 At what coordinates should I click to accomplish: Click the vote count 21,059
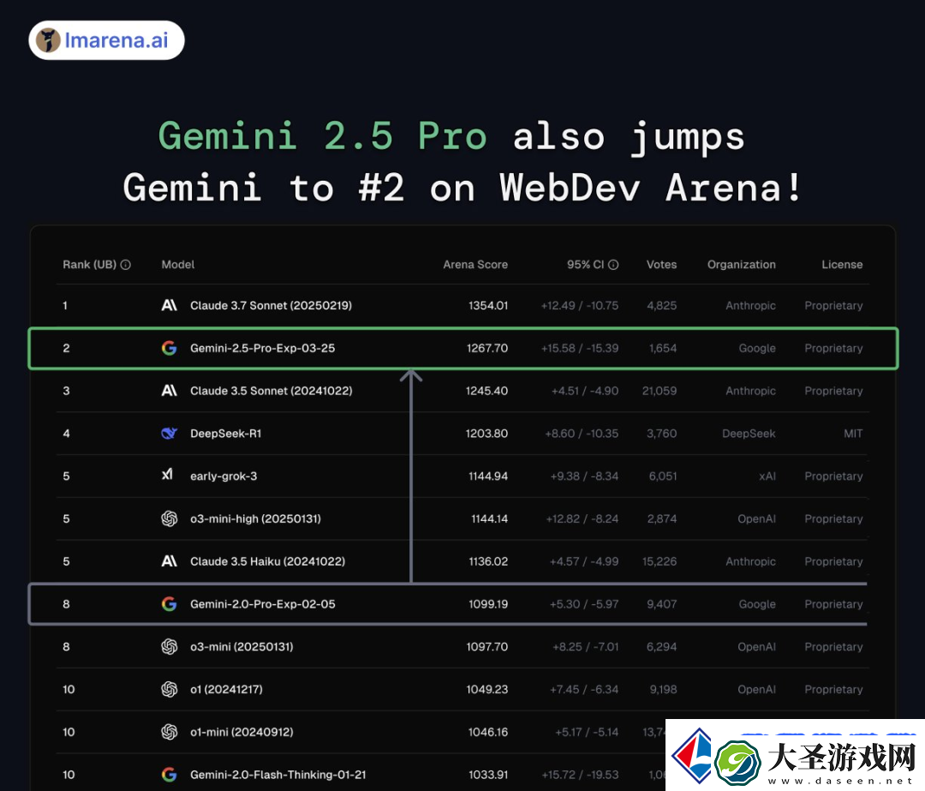tap(659, 391)
